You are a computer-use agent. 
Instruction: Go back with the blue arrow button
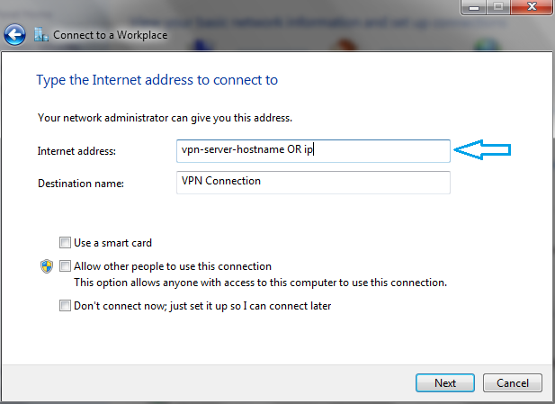[x=14, y=35]
